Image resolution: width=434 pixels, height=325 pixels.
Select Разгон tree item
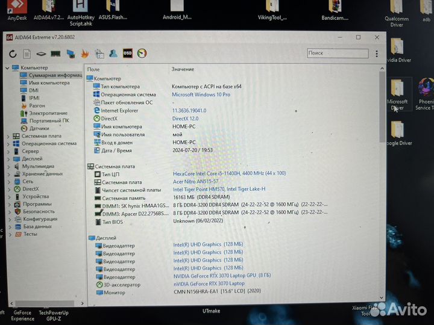coord(33,105)
